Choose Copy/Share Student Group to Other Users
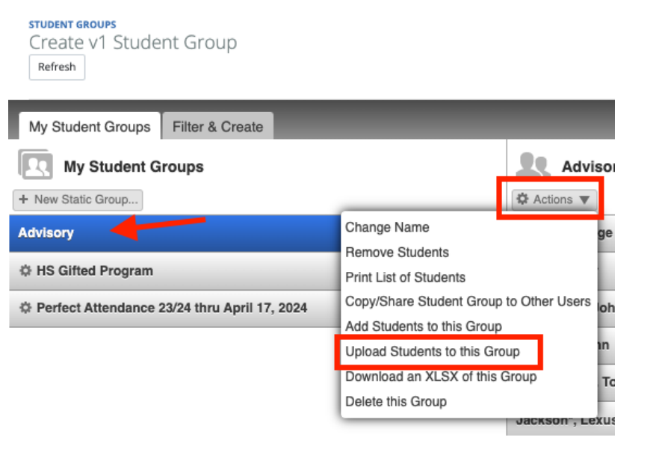The width and height of the screenshot is (659, 449). [x=468, y=301]
